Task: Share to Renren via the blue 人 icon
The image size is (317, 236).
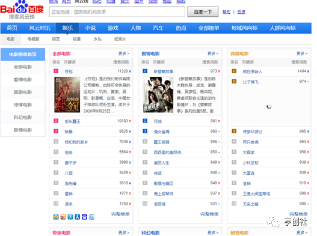Action: click(x=77, y=217)
